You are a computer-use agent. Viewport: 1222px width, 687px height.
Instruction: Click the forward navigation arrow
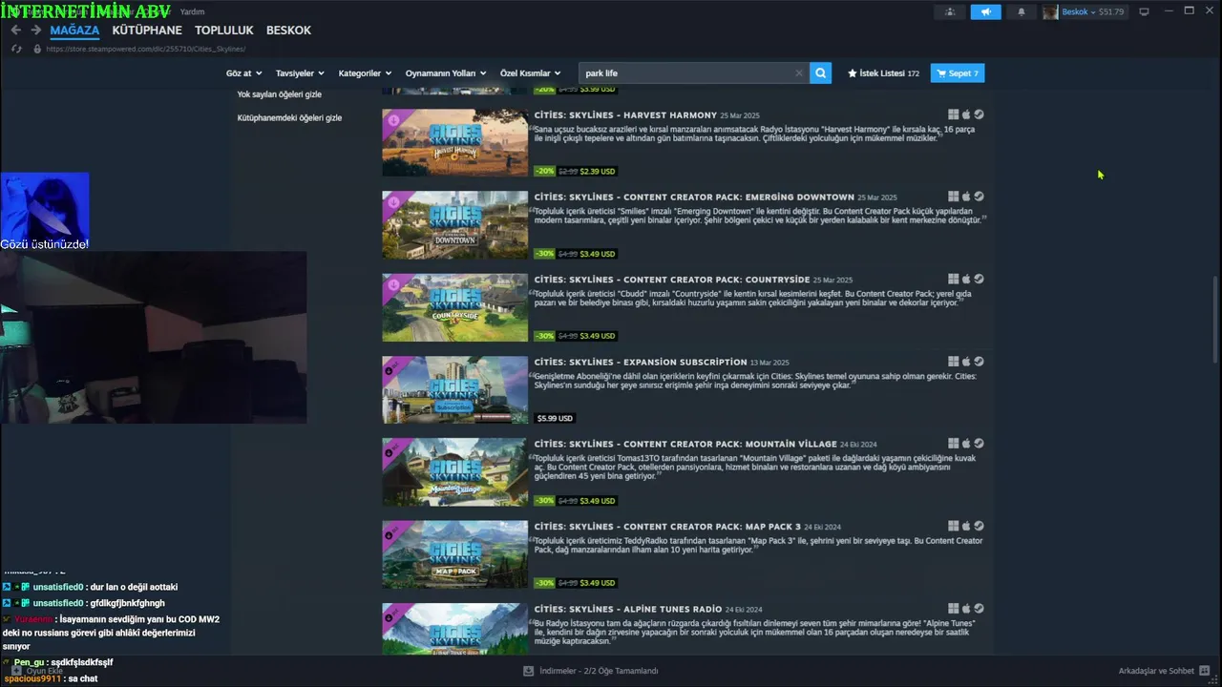click(x=35, y=31)
